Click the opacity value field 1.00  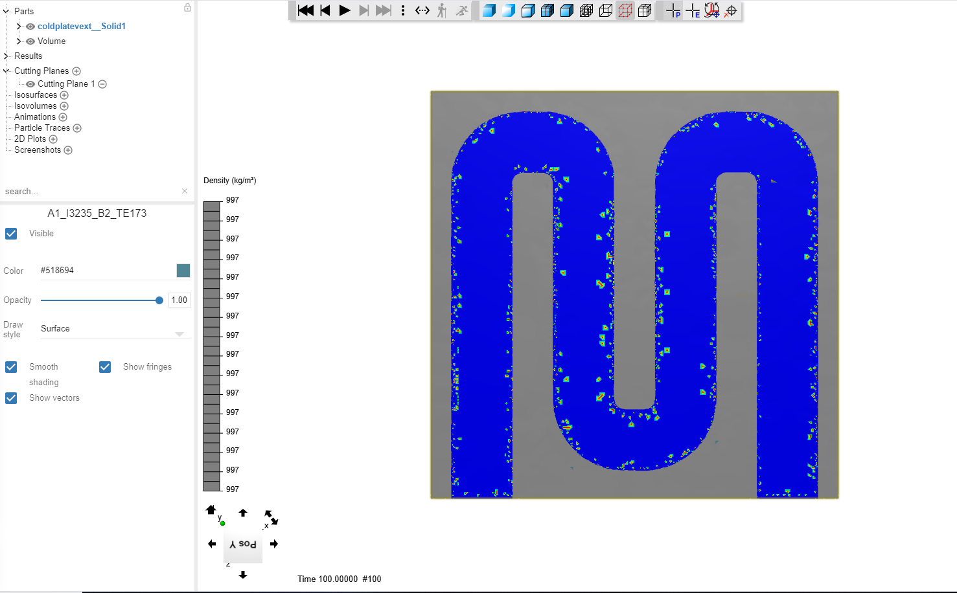click(x=179, y=300)
